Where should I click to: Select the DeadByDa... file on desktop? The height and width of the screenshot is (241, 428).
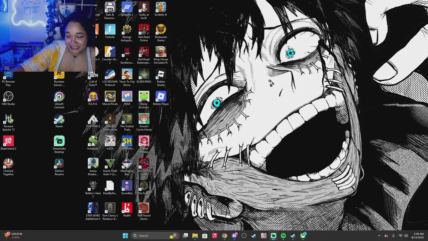(110, 188)
